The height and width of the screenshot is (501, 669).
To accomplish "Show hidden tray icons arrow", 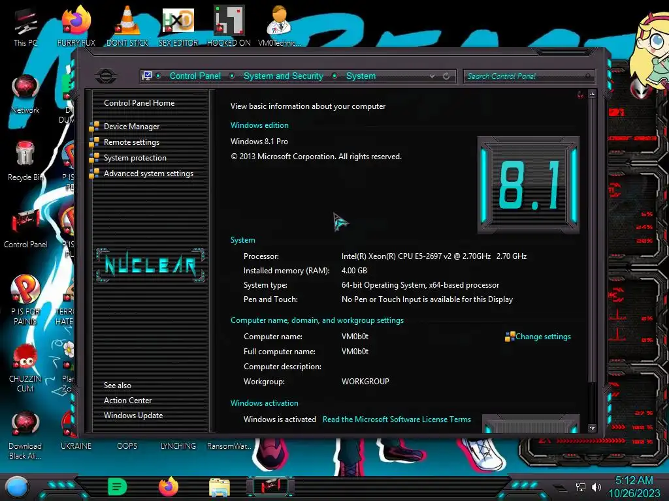I will (560, 488).
